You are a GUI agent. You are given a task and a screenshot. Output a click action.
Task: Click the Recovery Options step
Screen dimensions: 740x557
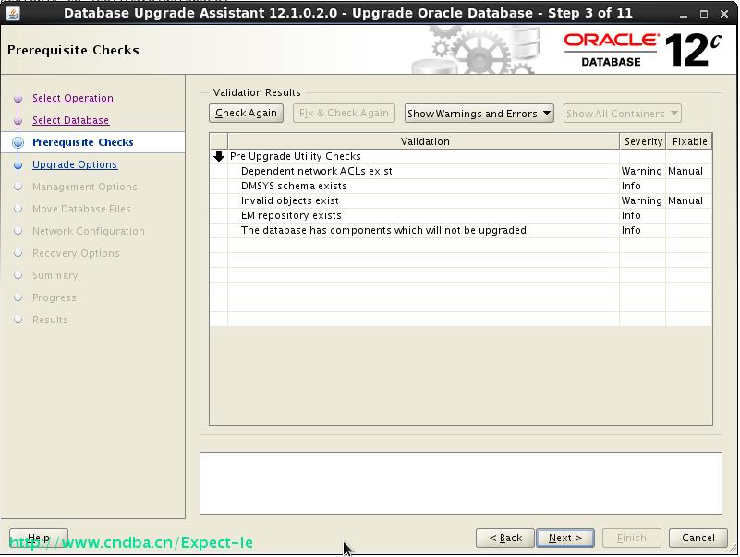(x=76, y=253)
